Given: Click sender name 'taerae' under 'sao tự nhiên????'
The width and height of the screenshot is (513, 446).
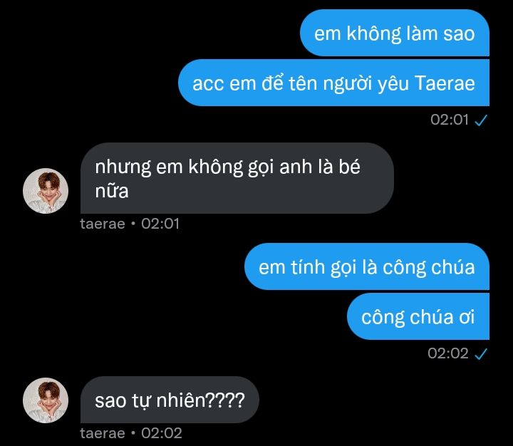Looking at the screenshot, I should click(103, 433).
